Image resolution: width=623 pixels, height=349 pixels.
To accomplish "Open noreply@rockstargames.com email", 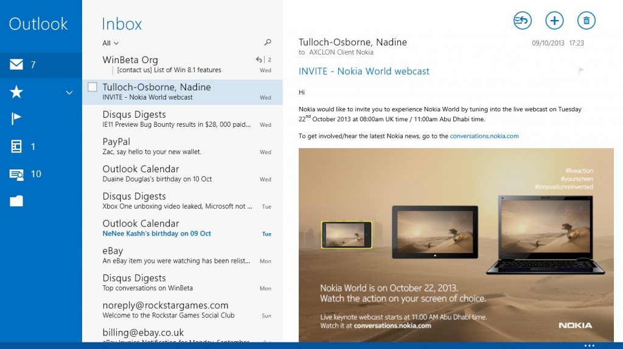I will [183, 311].
